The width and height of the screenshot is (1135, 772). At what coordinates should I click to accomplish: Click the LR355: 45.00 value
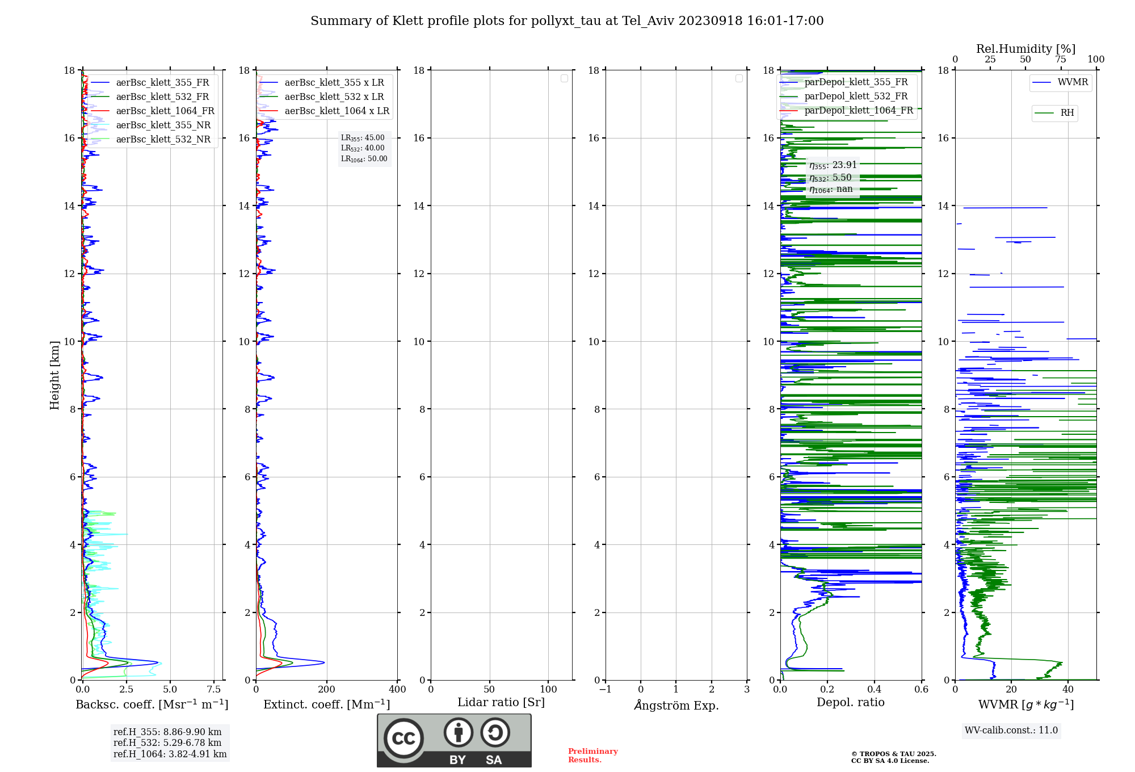pos(363,138)
